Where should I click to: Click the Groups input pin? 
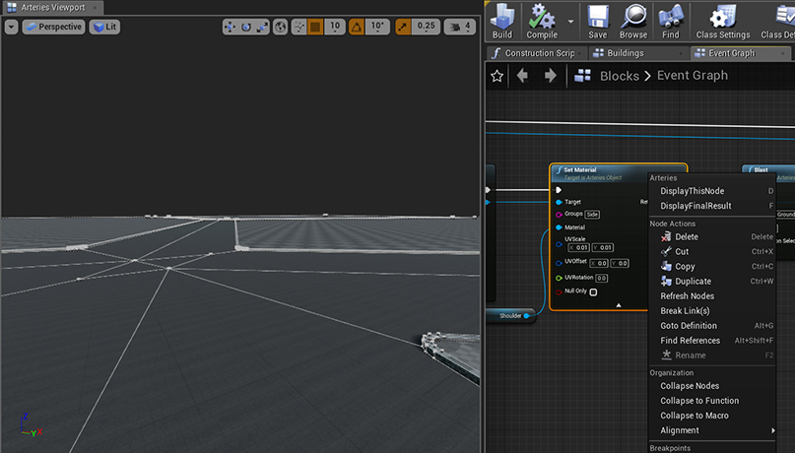[559, 215]
